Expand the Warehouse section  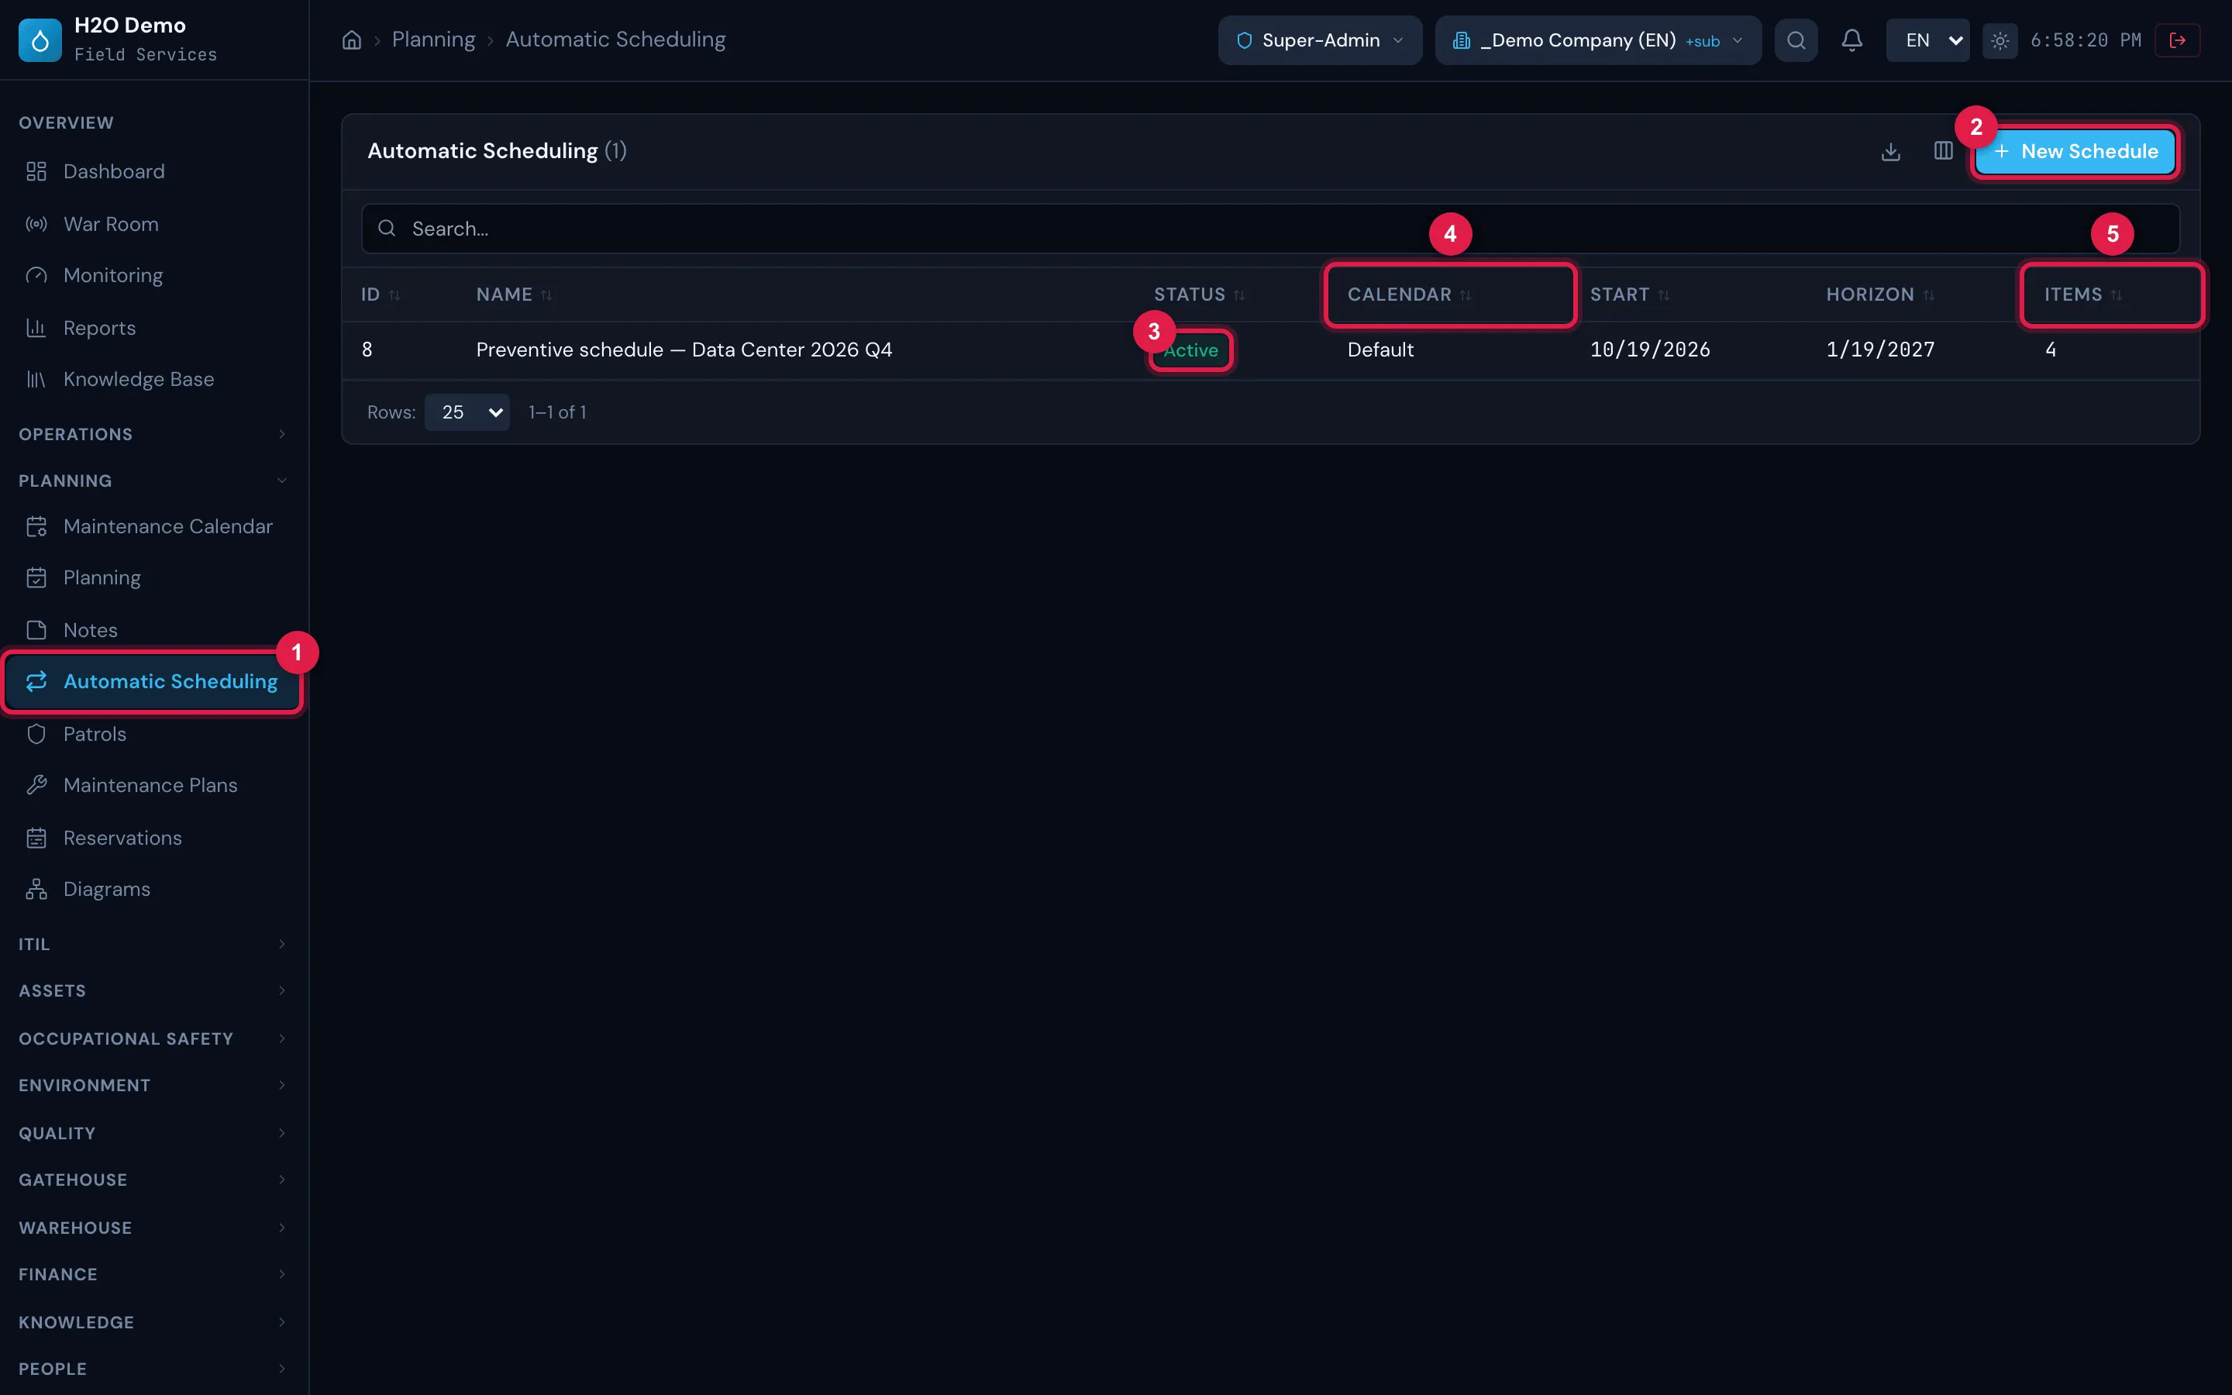coord(154,1228)
